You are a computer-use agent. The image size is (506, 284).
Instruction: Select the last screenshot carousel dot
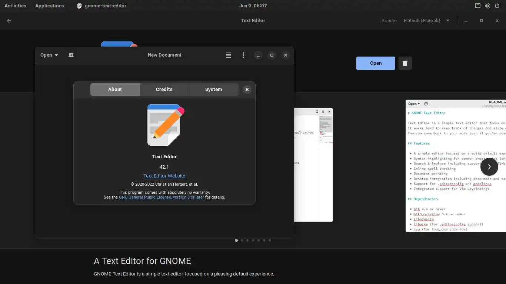coord(270,240)
